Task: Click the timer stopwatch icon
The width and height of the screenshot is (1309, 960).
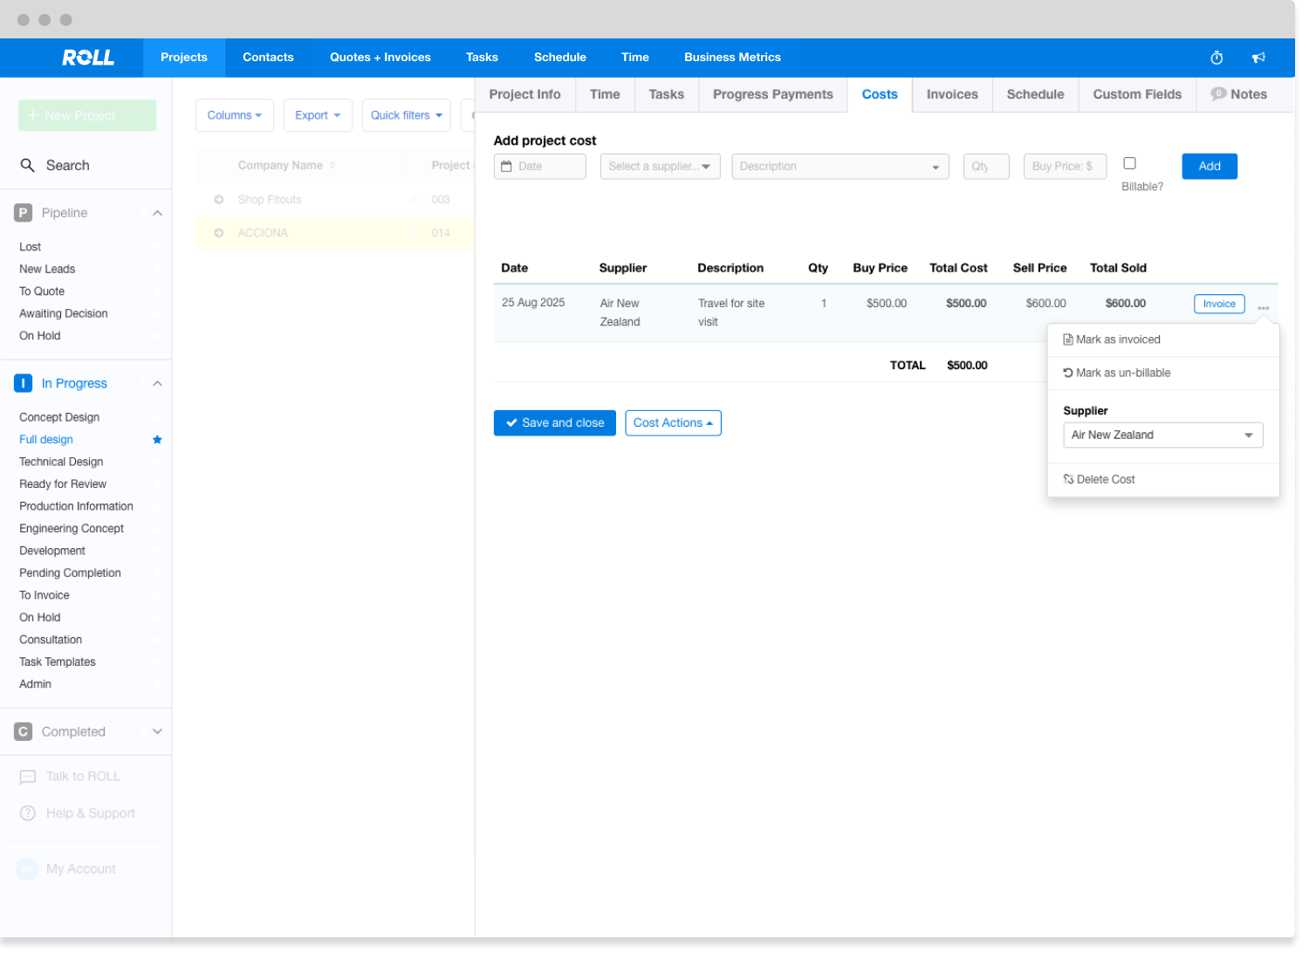Action: click(x=1216, y=58)
